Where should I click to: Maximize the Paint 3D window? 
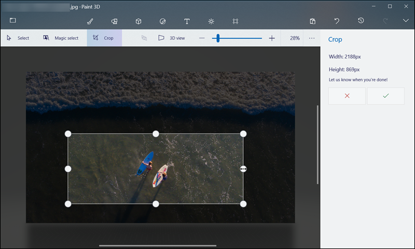(390, 6)
